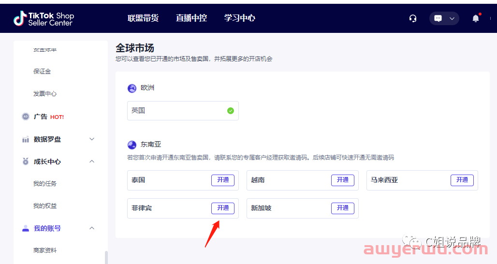Screen dimensions: 497x264
Task: Click 开通 for 马来西亚
Action: (x=462, y=180)
